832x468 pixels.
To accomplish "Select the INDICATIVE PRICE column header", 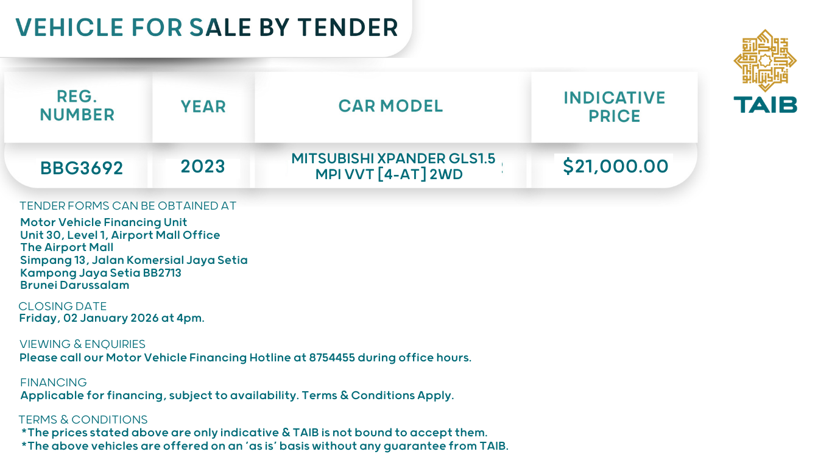I will 614,107.
